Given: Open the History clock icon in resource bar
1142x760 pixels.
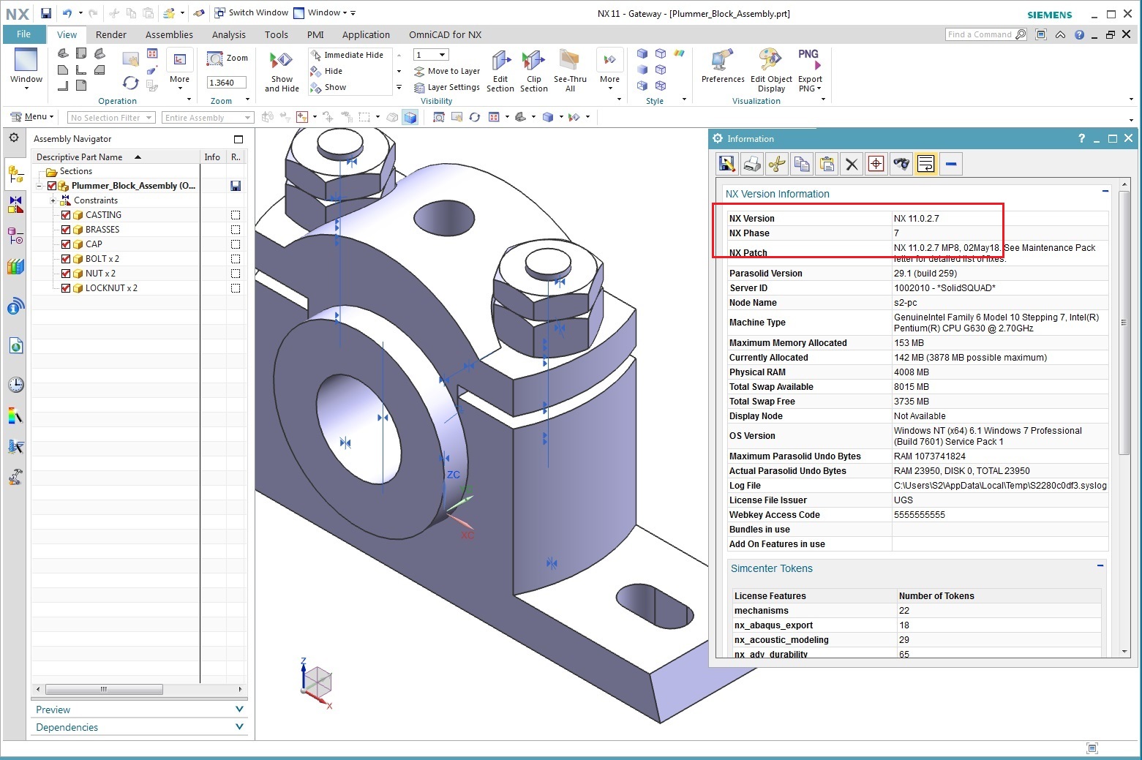Looking at the screenshot, I should [15, 385].
